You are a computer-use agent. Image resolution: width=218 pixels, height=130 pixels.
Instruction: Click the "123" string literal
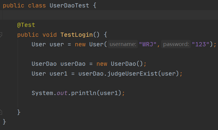(201, 44)
